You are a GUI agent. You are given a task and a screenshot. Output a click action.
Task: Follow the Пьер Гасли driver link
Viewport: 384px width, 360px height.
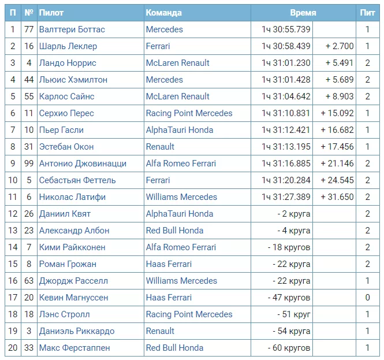pyautogui.click(x=61, y=130)
